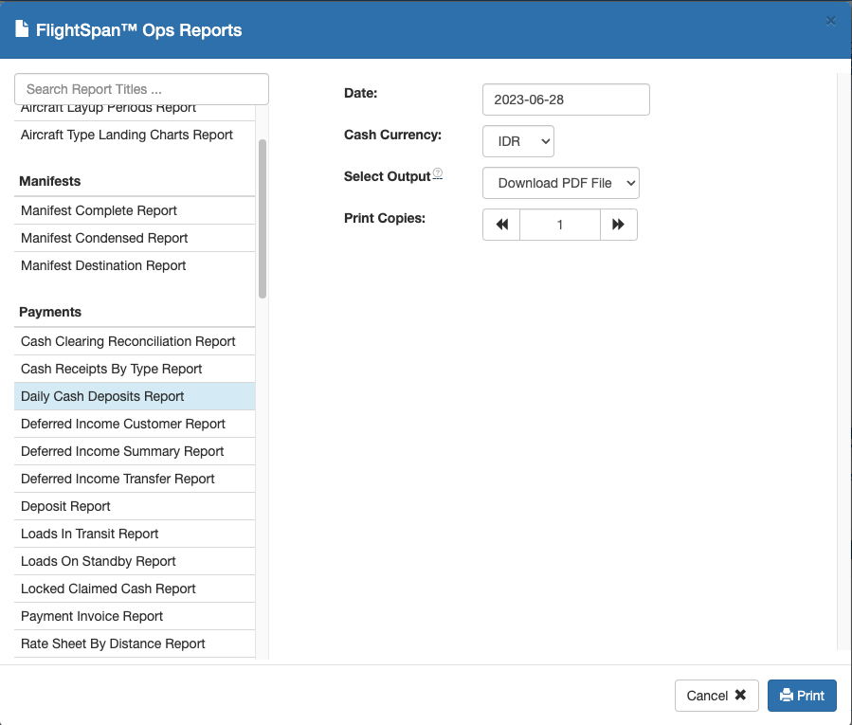Open the Select Output dropdown
Image resolution: width=852 pixels, height=725 pixels.
coord(561,183)
